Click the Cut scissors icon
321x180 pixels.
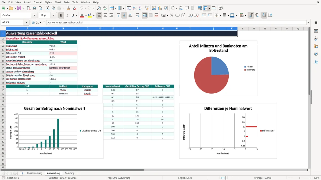(x=48, y=8)
